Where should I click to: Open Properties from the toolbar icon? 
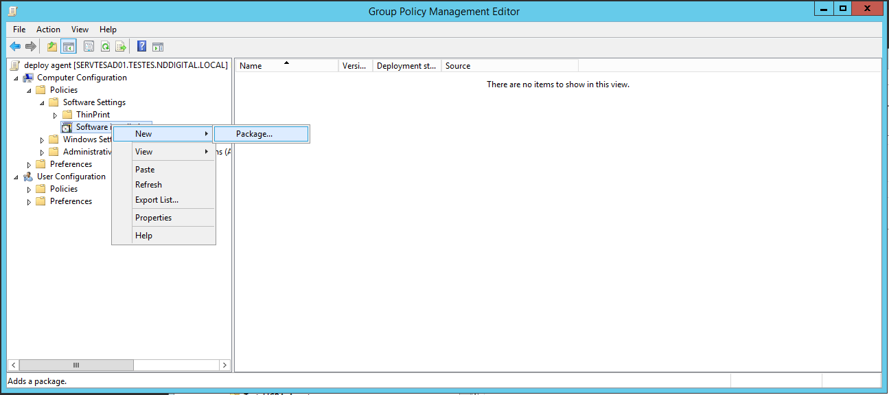pos(89,47)
